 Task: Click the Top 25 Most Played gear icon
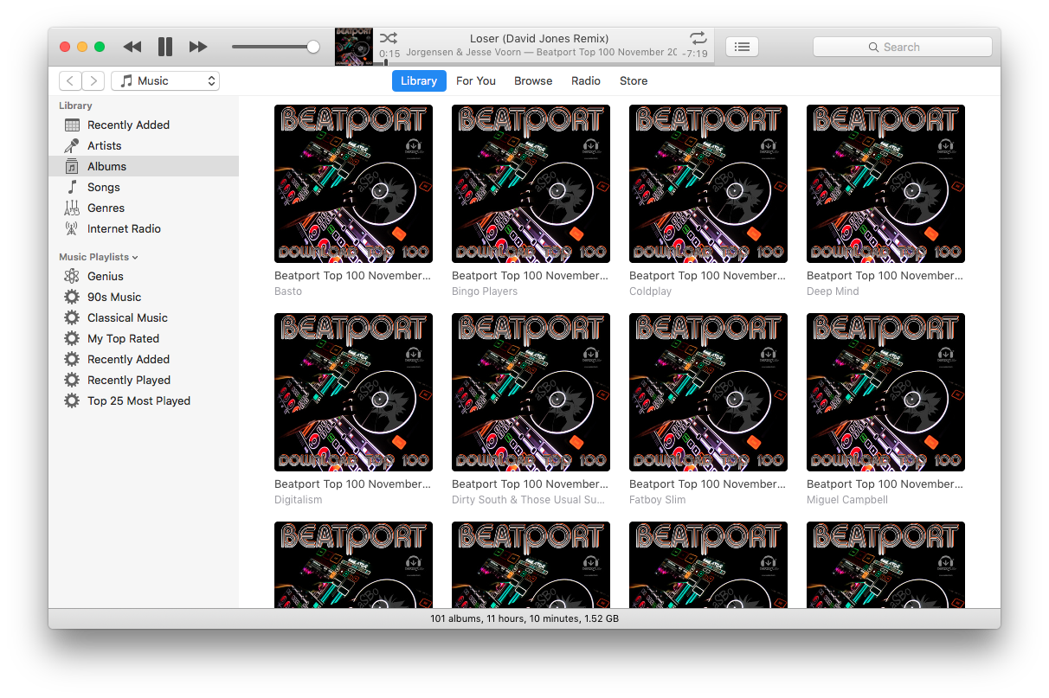[72, 400]
